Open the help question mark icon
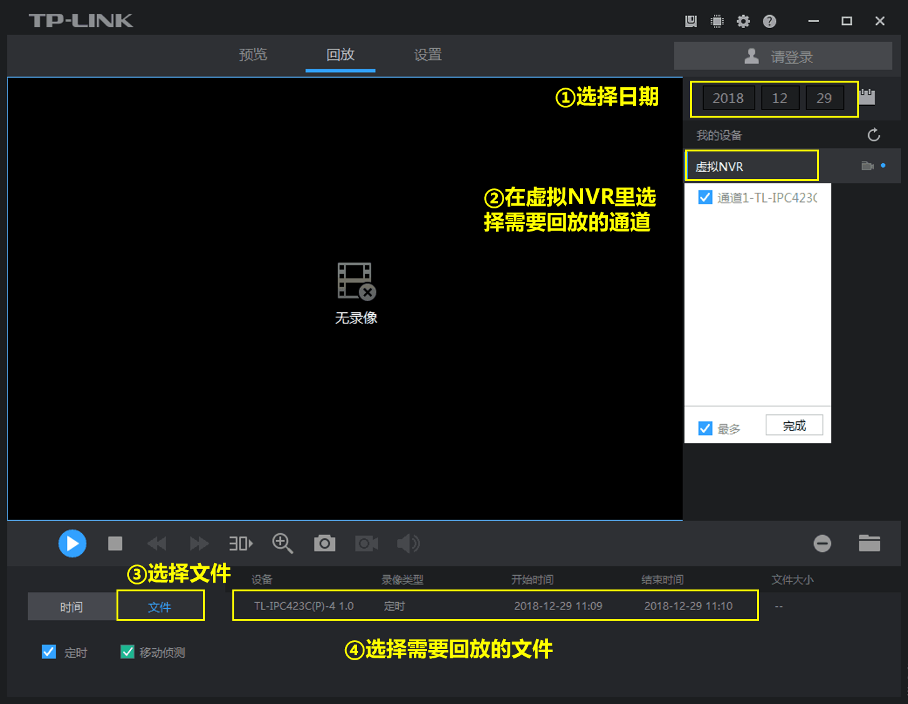This screenshot has height=704, width=908. 770,21
